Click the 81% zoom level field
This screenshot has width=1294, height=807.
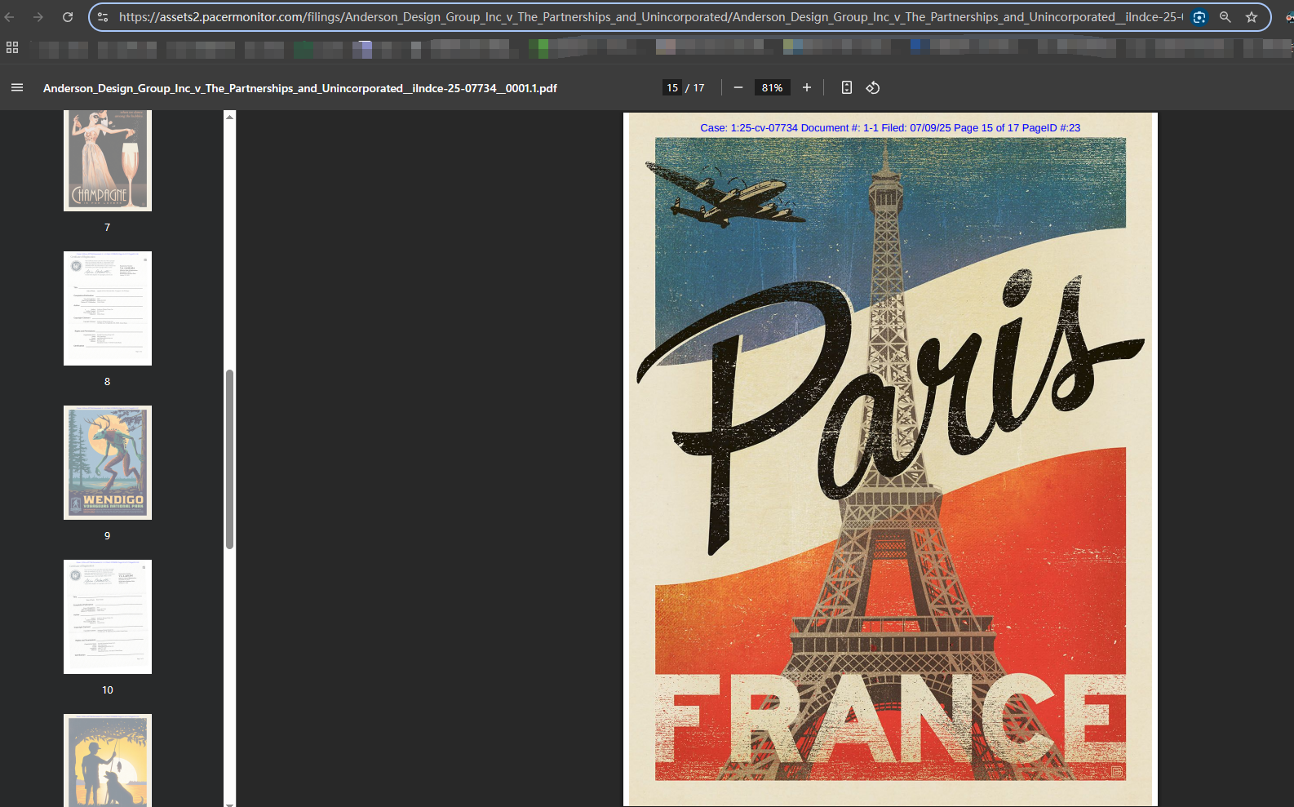tap(772, 87)
